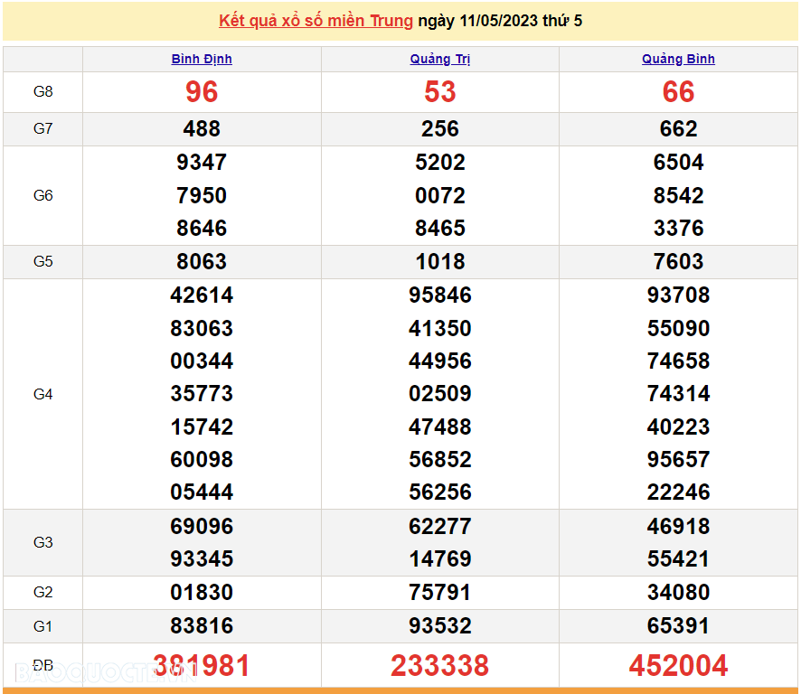This screenshot has width=801, height=694.
Task: Click the G7 number 256
Action: coord(440,129)
